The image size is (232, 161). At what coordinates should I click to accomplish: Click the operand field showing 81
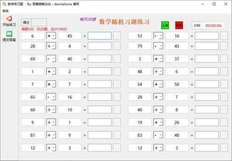point(33,135)
